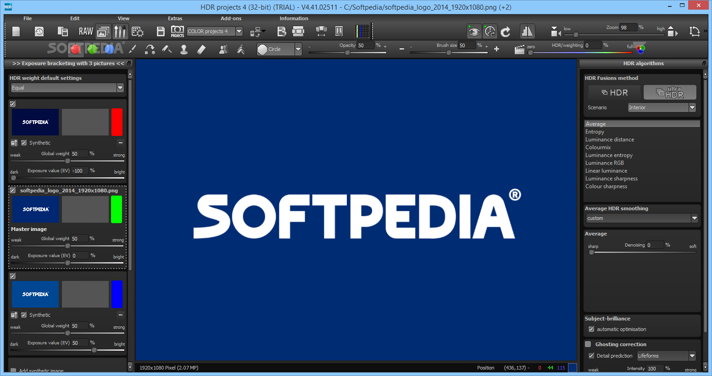The image size is (712, 376).
Task: Click the floppy disk save icon
Action: pos(161,31)
